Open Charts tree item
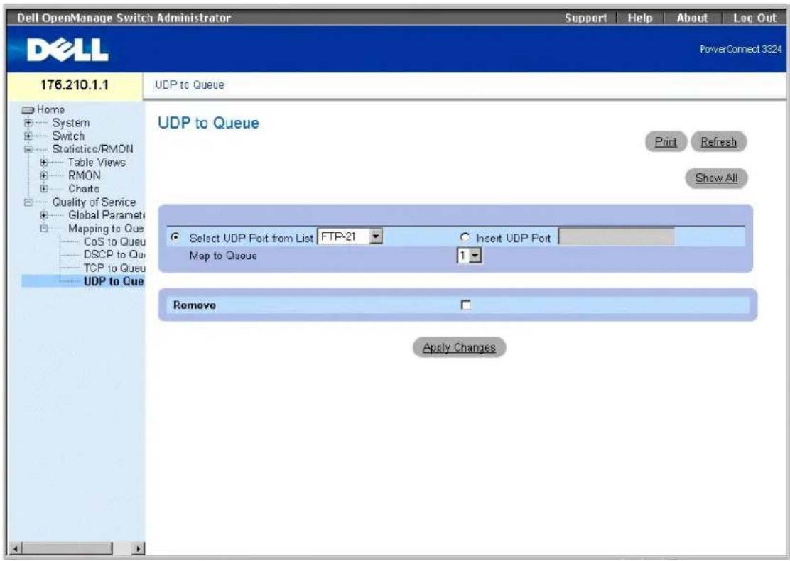 point(84,189)
